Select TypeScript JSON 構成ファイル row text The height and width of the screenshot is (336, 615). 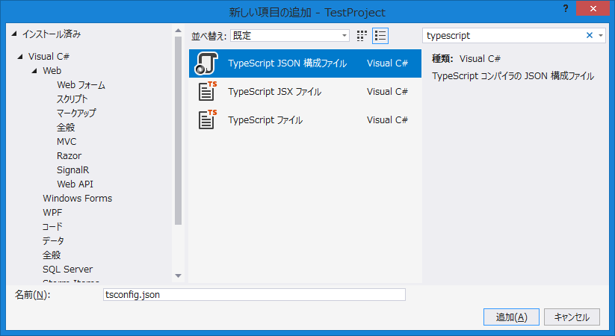click(x=287, y=63)
